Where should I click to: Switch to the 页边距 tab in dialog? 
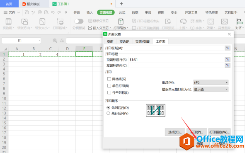(124, 41)
